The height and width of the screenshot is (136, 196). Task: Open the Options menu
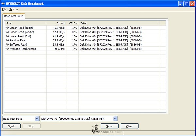(13, 9)
